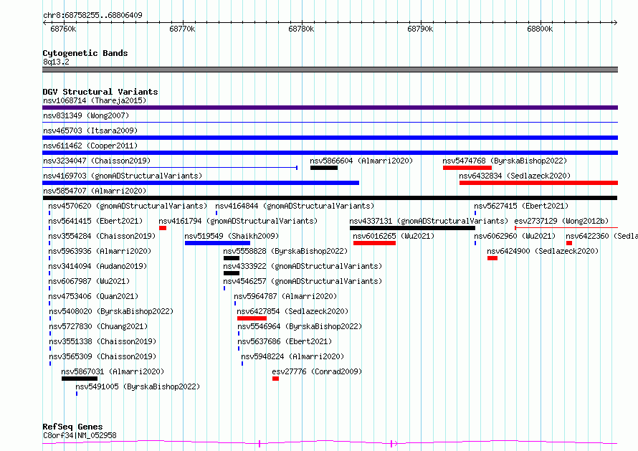Click nsv3554284 (Chaisson2019) label
638x451 pixels.
tap(102, 236)
